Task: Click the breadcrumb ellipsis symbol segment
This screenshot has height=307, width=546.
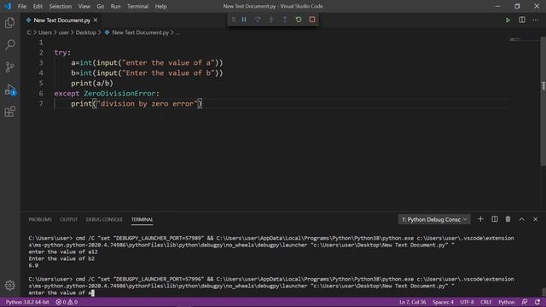Action: (x=177, y=32)
